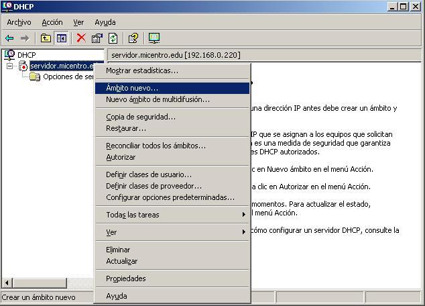
Task: Click the green Refresh toolbar icon
Action: [x=113, y=38]
